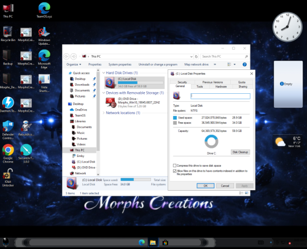Open TeamOS.xyz Edge shortcut on desktop
The height and width of the screenshot is (249, 307).
pos(44,10)
